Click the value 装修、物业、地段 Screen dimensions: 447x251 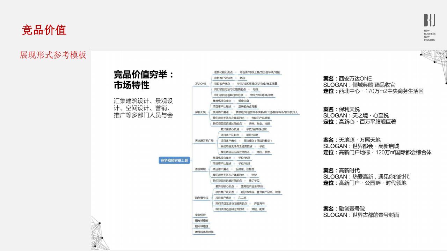[x=259, y=123]
